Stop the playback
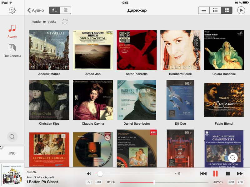 (228, 174)
